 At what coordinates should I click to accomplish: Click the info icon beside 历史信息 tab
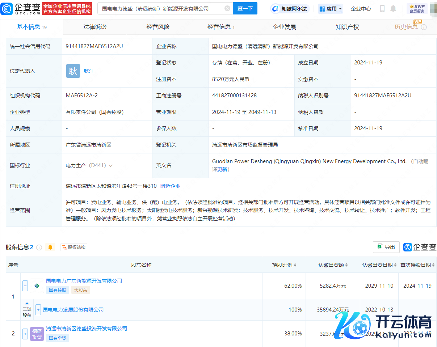click(x=424, y=27)
